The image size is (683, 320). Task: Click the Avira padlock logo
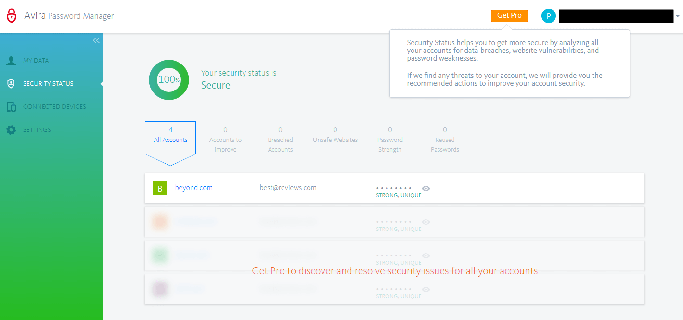[x=12, y=15]
